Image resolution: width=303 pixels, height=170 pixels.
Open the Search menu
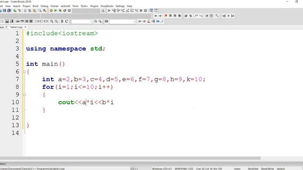pyautogui.click(x=17, y=6)
